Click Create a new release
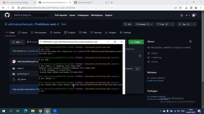Image resolution: width=204 pixels, height=114 pixels. [156, 81]
